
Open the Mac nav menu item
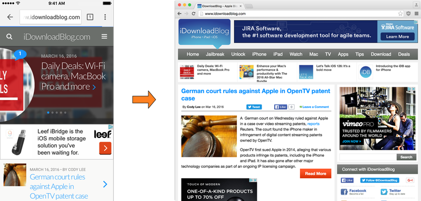pos(314,54)
